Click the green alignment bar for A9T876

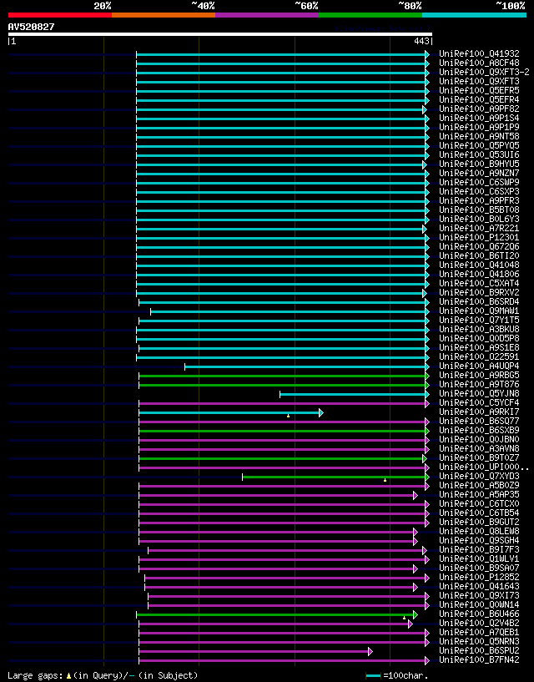[x=282, y=386]
